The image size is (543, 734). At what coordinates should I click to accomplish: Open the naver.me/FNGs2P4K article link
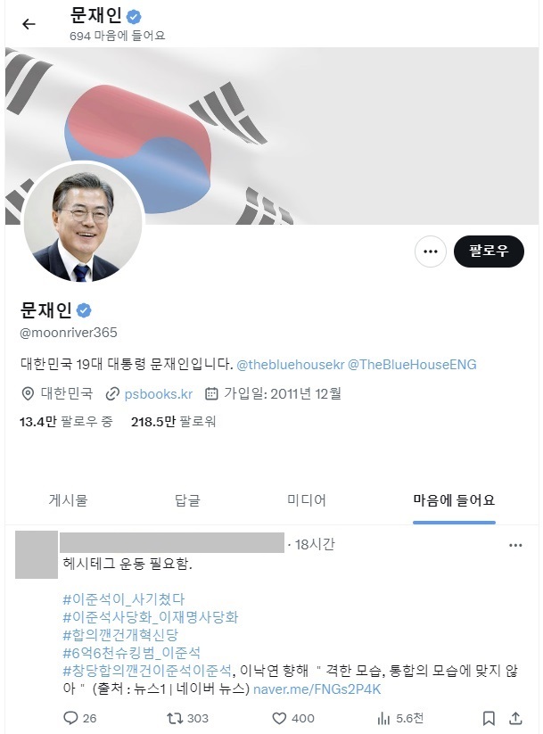click(317, 689)
